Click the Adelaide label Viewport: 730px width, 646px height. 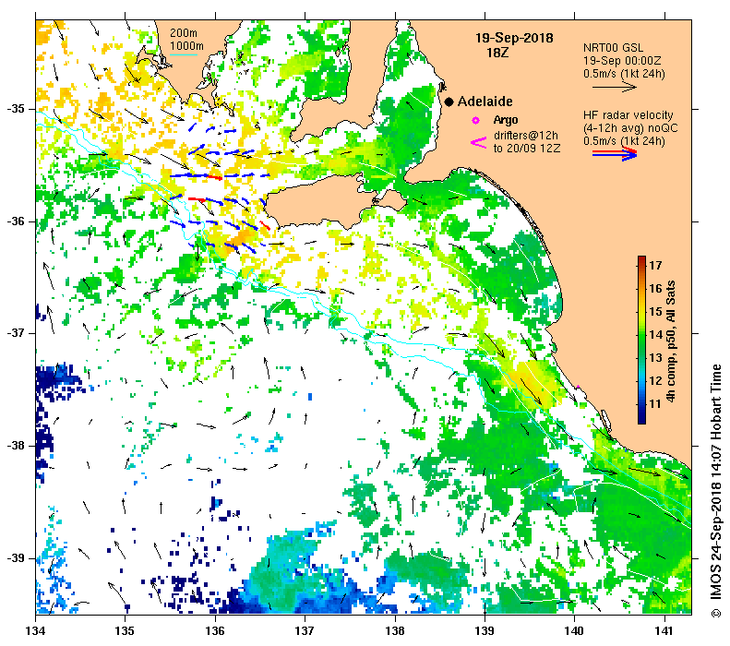(485, 102)
